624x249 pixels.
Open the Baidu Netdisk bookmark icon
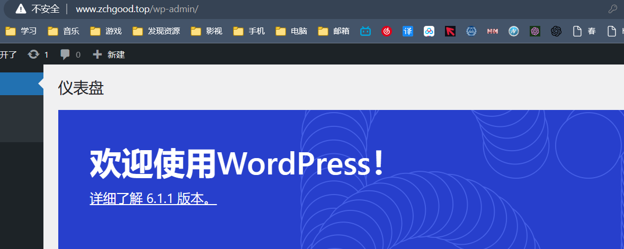point(429,31)
